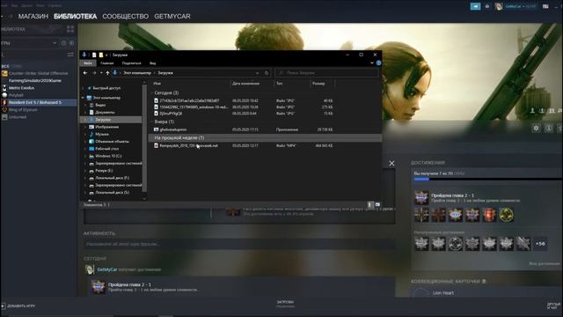Image resolution: width=563 pixels, height=317 pixels.
Task: Open address bar history dropdown in Explorer
Action: pos(258,73)
